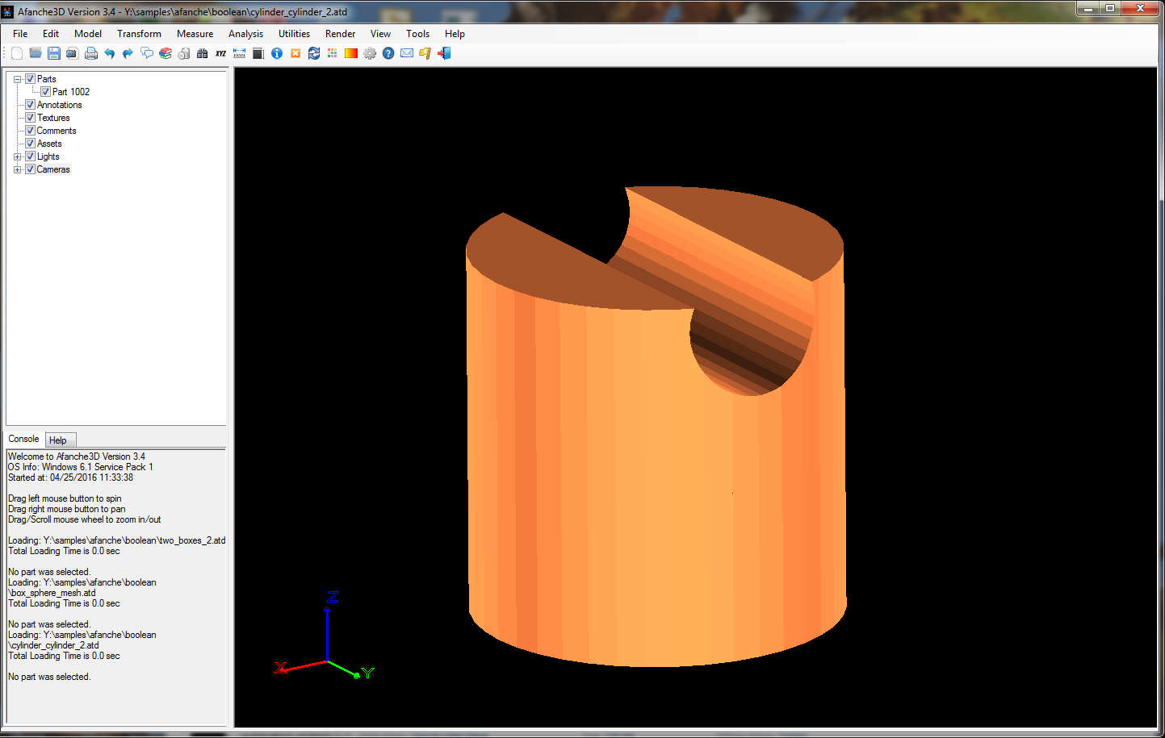
Task: Disable the Textures checkbox
Action: pyautogui.click(x=31, y=118)
